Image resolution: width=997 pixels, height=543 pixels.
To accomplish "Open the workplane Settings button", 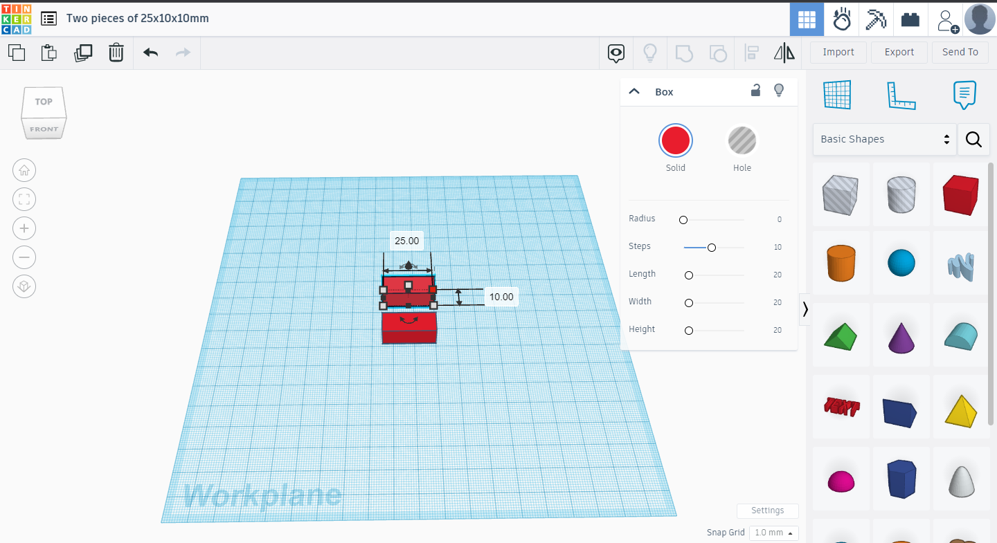I will [x=768, y=510].
